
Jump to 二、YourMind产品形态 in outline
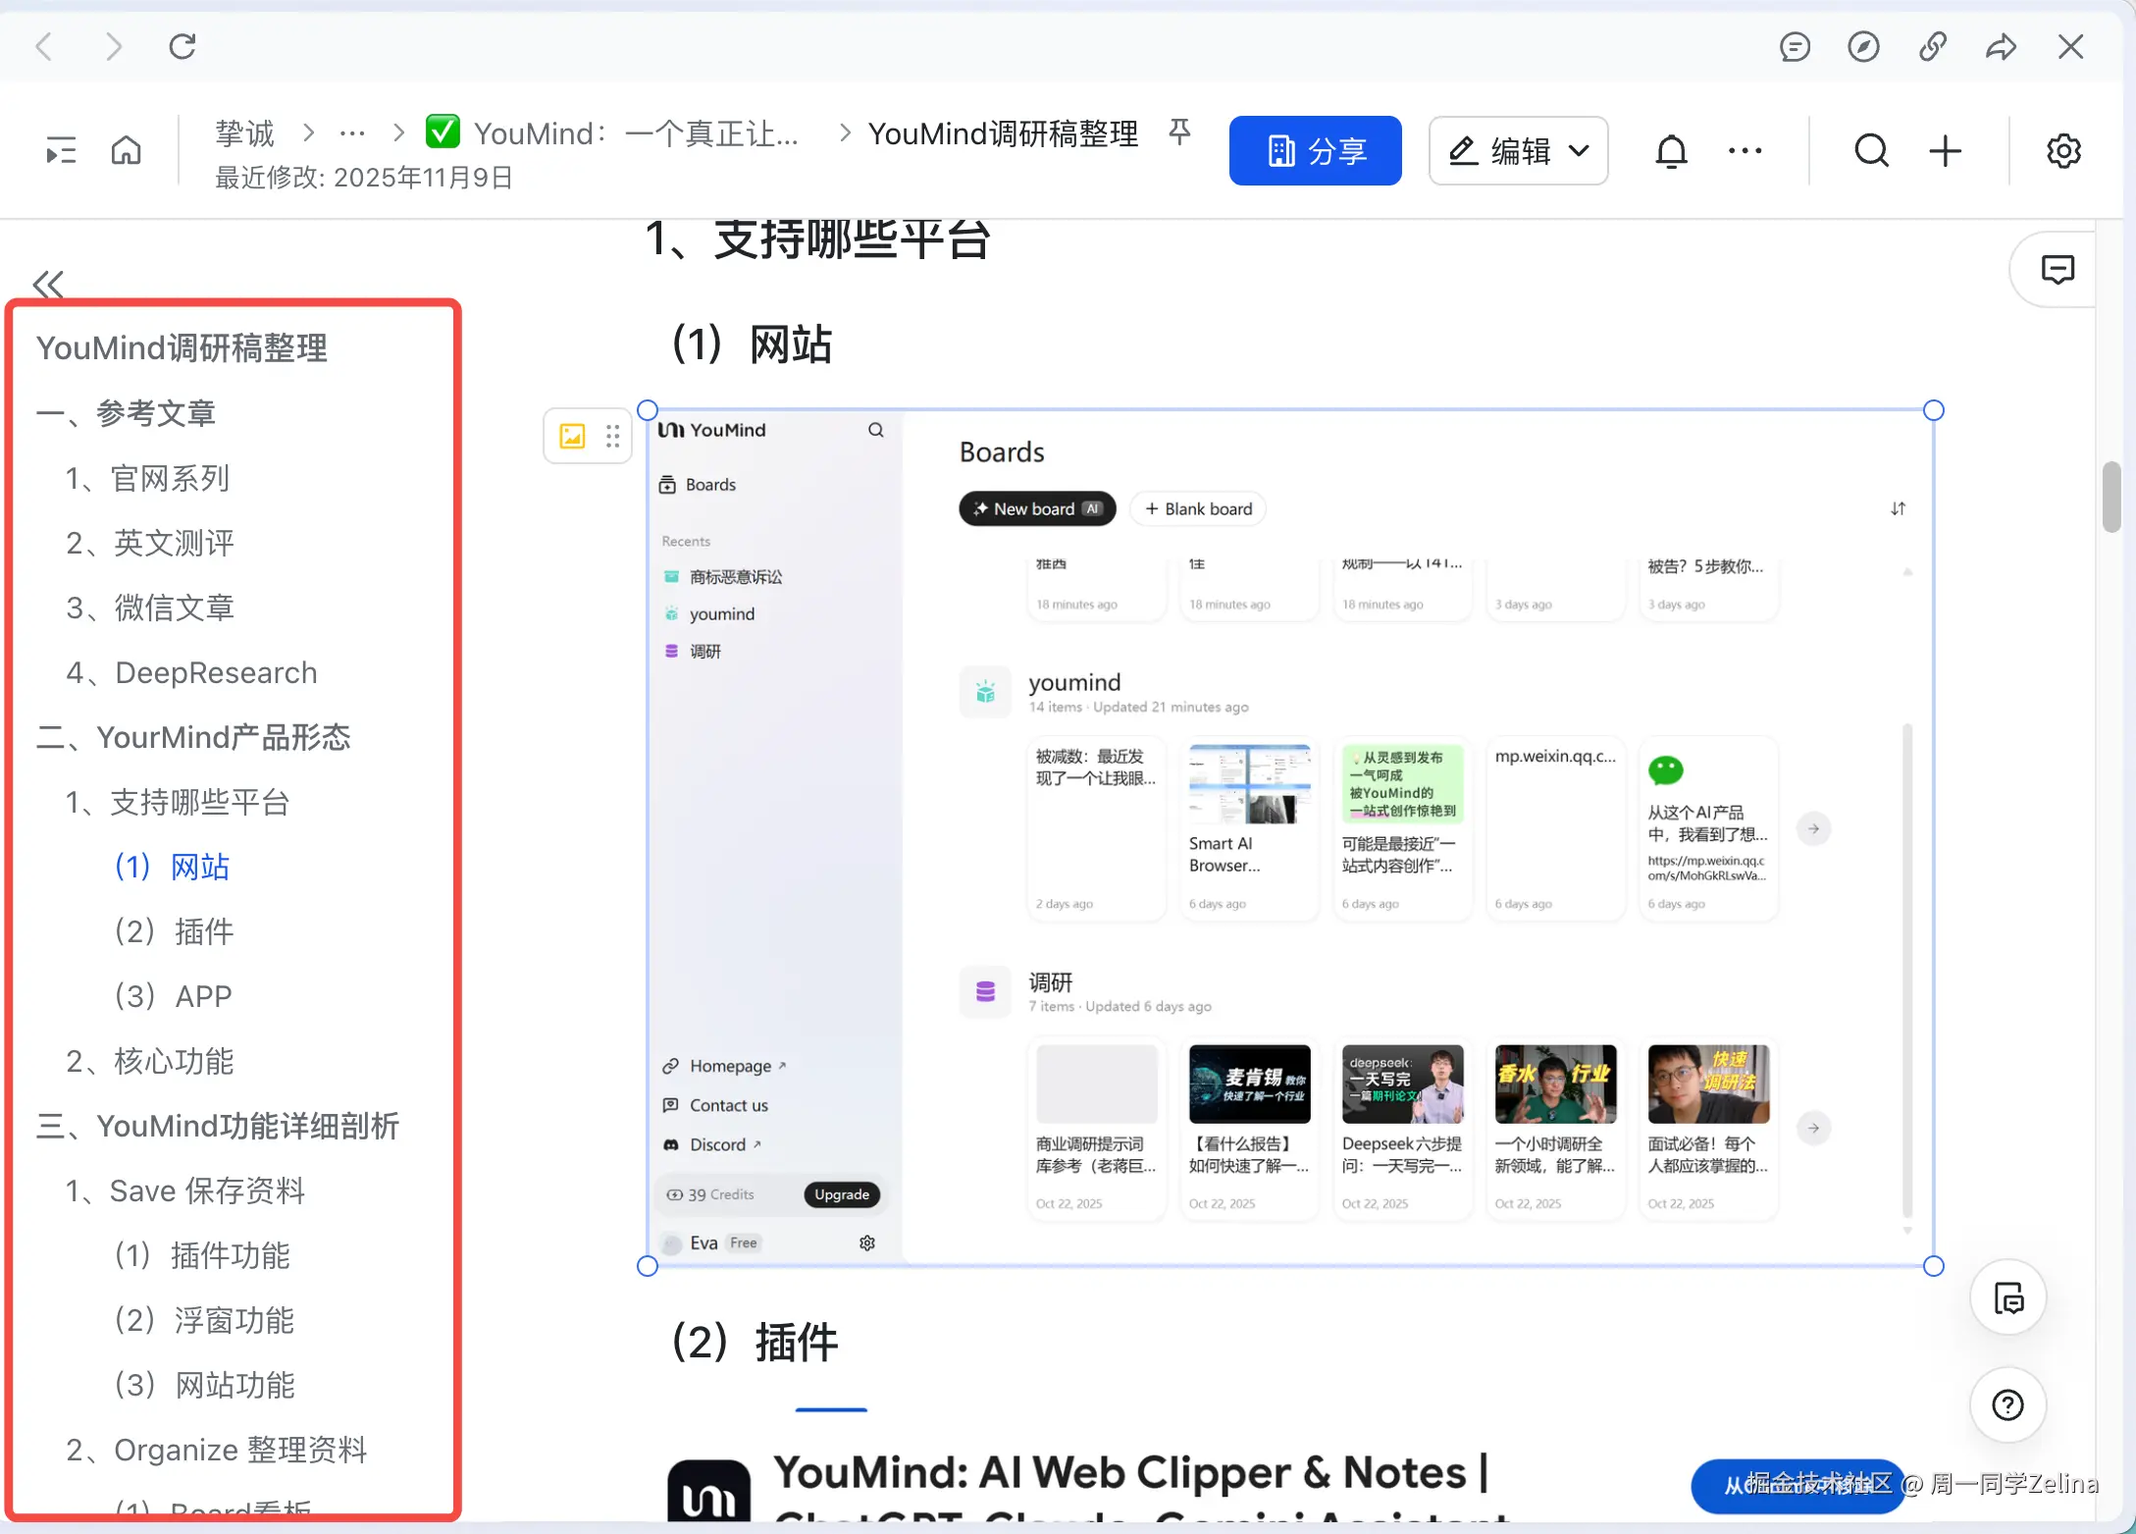193,737
